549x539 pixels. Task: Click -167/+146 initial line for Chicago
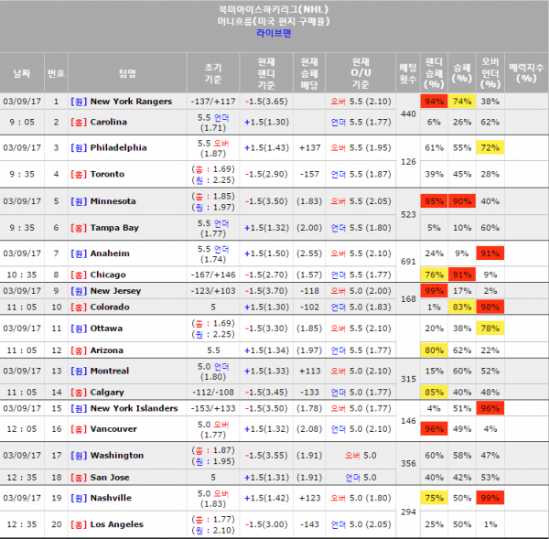tap(213, 275)
